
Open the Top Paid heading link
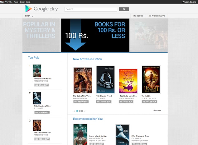pyautogui.click(x=34, y=58)
